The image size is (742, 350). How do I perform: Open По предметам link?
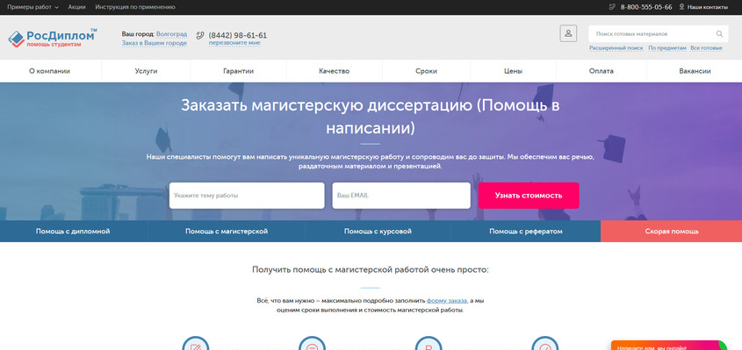coord(667,48)
